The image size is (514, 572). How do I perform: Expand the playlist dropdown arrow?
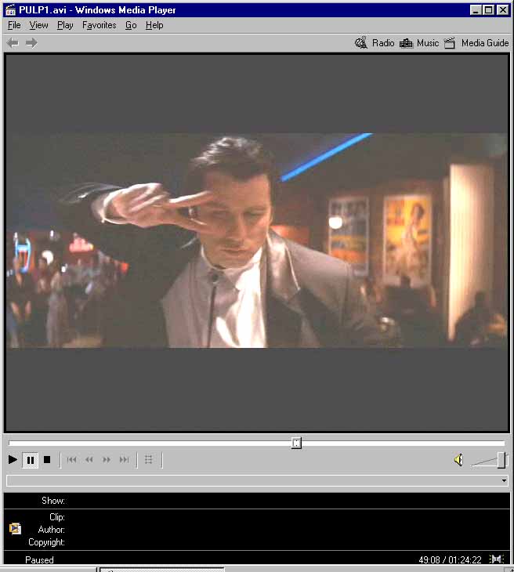tap(503, 480)
